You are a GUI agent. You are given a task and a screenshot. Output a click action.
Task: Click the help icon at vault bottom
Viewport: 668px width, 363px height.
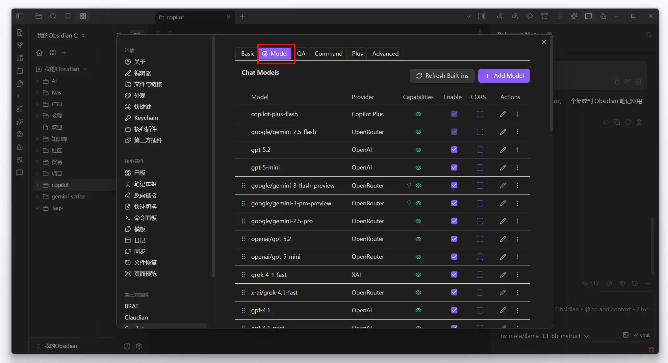pos(127,346)
